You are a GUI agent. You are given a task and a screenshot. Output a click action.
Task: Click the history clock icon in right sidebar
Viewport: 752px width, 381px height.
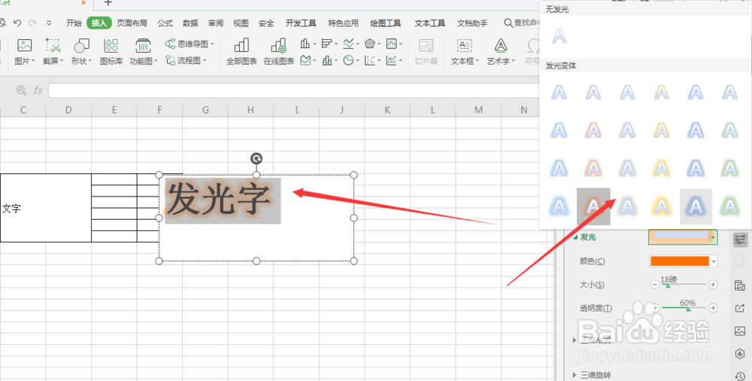click(x=740, y=376)
